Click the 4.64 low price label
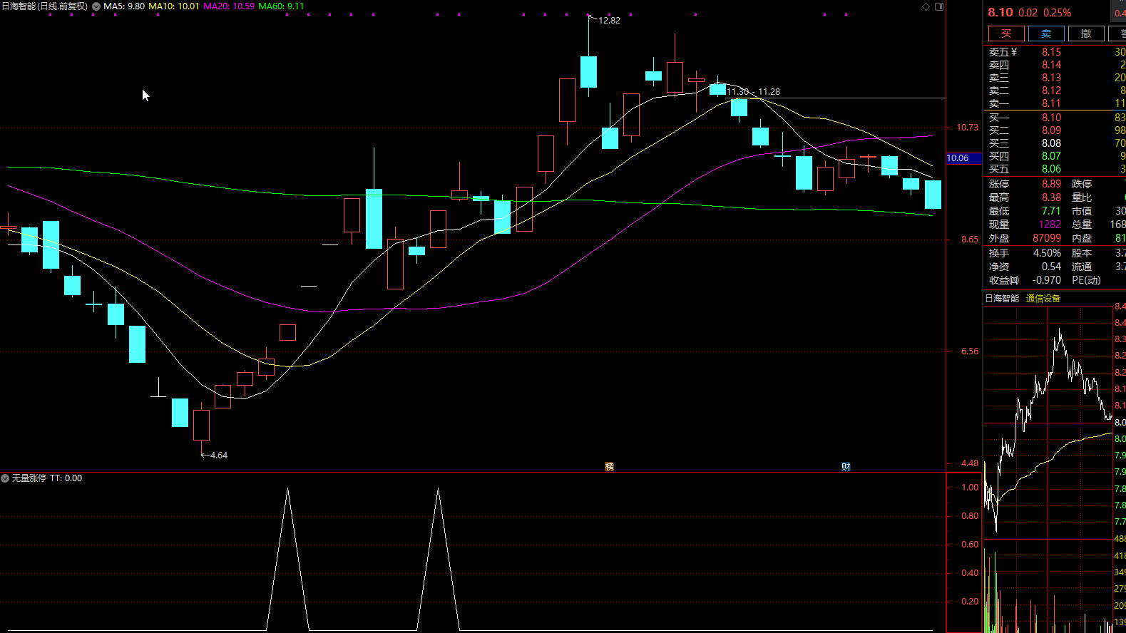This screenshot has width=1126, height=633. tap(219, 456)
